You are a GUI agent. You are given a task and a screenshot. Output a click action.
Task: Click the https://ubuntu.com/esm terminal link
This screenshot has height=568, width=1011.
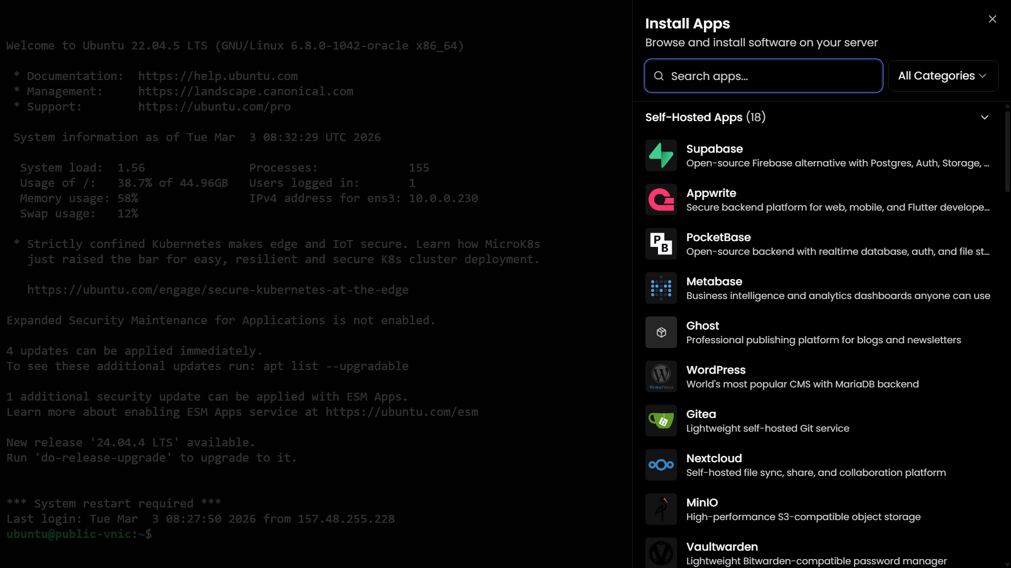(x=401, y=412)
